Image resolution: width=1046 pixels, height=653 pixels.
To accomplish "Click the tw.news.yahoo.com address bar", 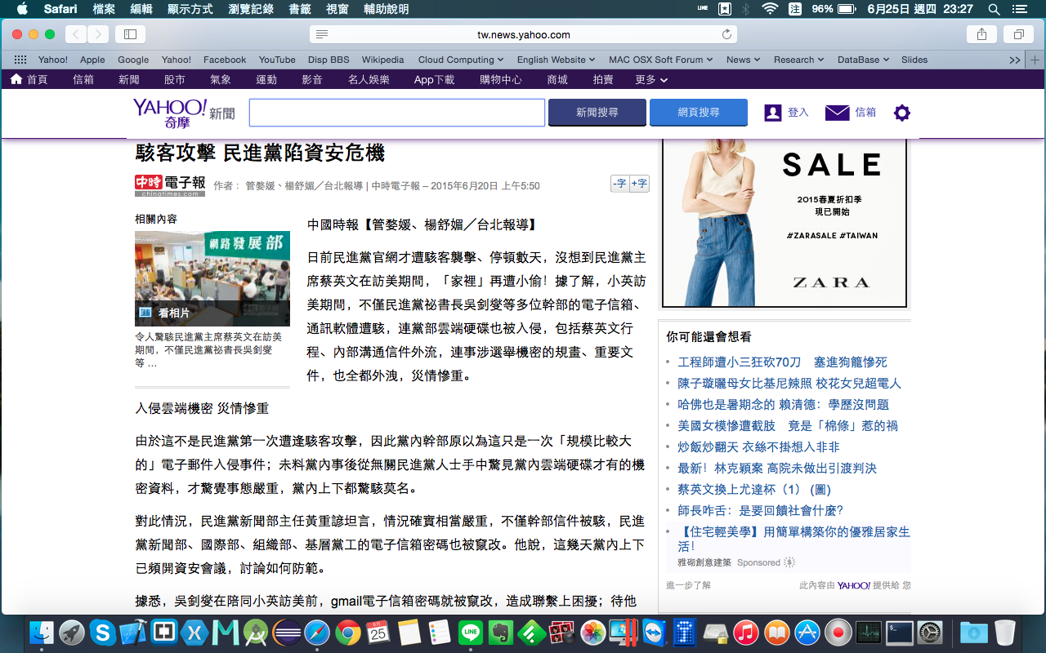I will (524, 34).
